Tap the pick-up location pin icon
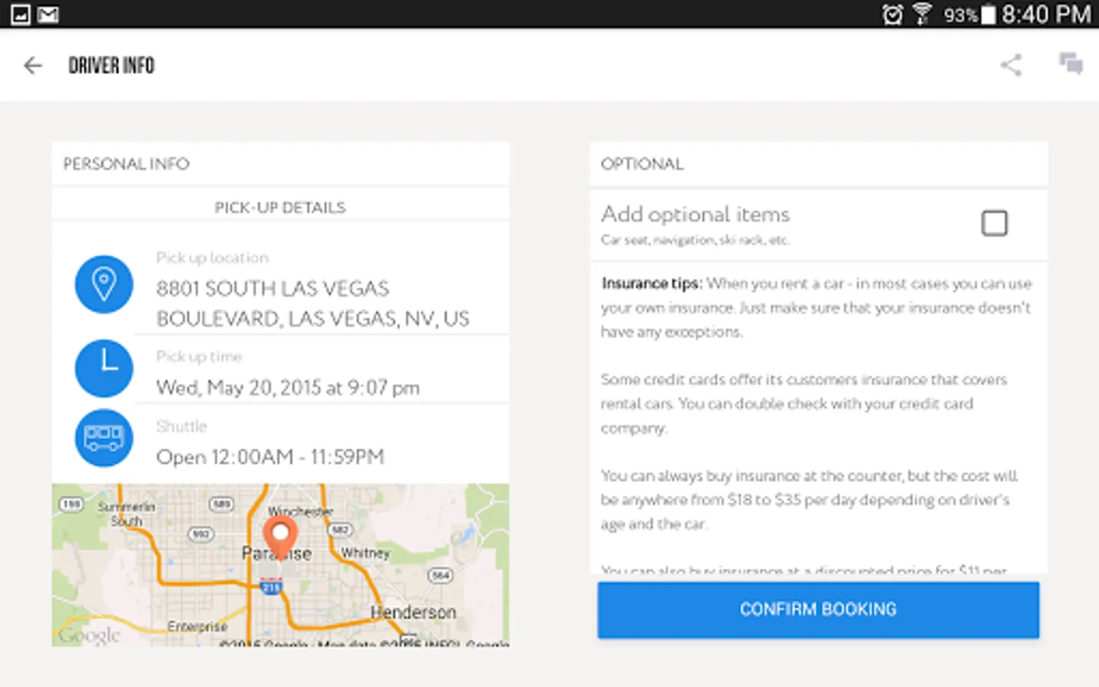 (104, 284)
